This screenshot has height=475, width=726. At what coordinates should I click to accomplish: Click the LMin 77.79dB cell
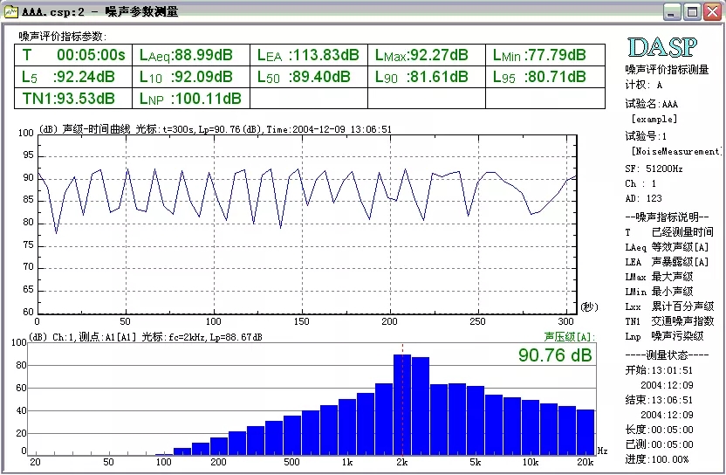[544, 55]
